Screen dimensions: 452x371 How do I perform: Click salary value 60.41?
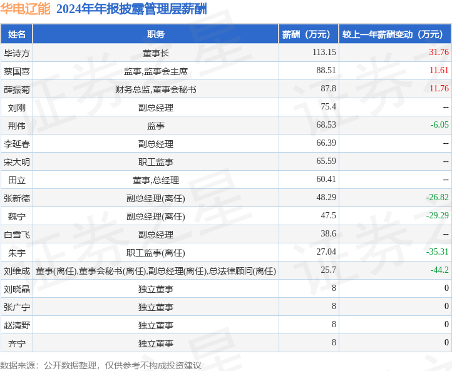[326, 179]
